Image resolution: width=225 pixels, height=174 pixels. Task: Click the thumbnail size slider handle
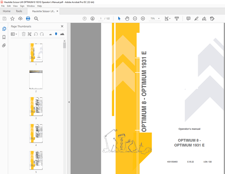(56, 34)
